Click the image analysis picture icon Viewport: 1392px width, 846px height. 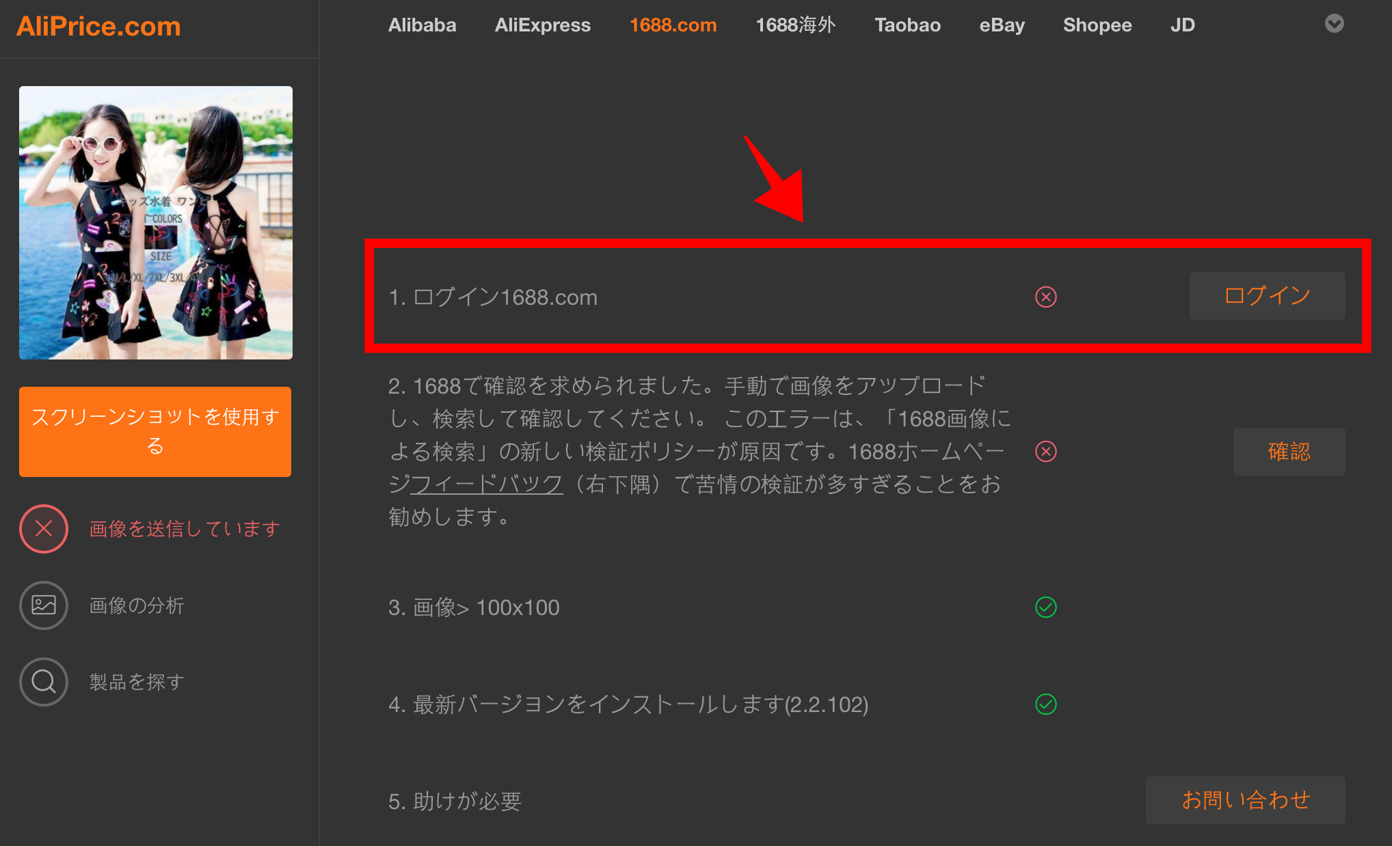point(44,605)
